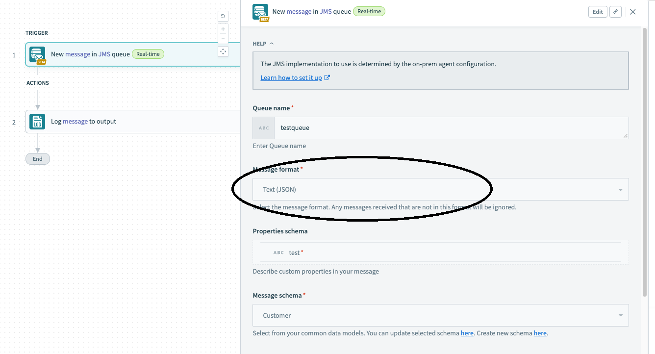Screen dimensions: 655x354
Task: Click the LOG icon in step 2
Action: pyautogui.click(x=37, y=122)
